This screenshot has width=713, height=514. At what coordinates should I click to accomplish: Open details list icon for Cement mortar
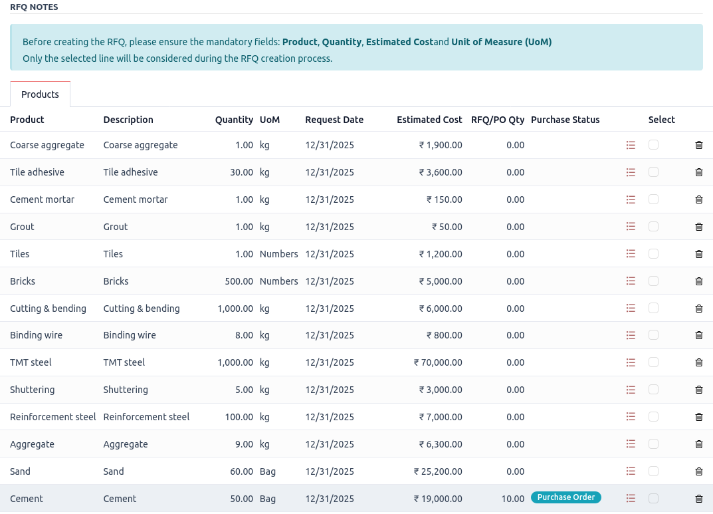click(x=631, y=199)
